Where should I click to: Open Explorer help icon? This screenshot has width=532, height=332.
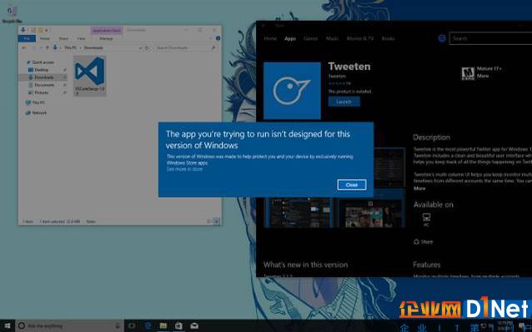pos(218,38)
